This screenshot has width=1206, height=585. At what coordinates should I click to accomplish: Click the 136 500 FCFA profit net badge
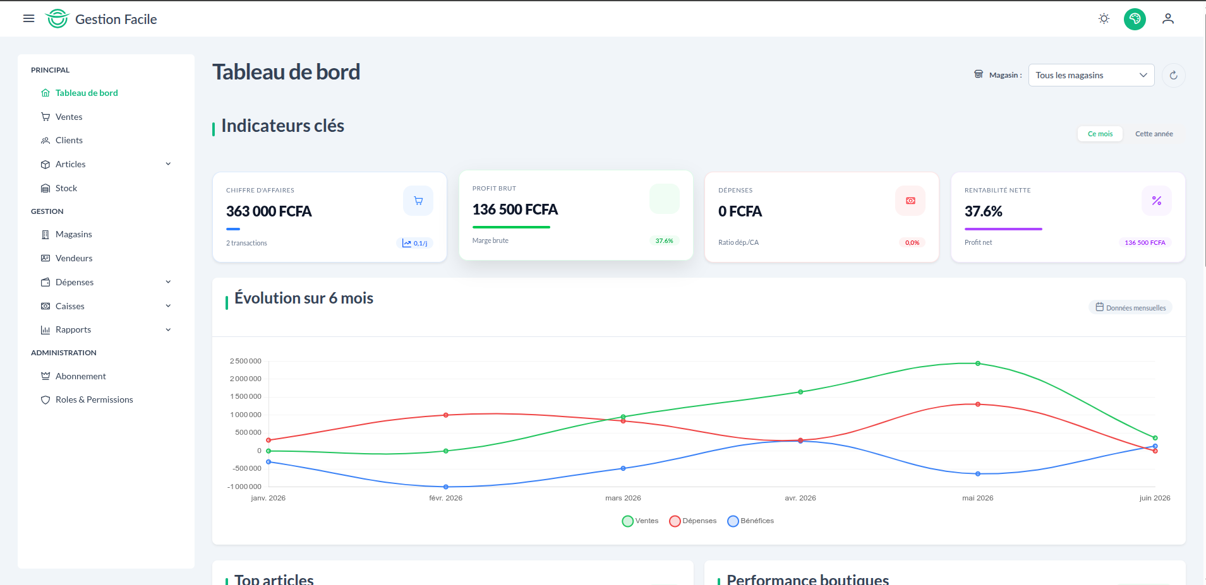point(1145,242)
